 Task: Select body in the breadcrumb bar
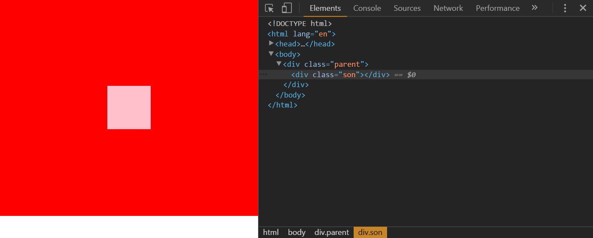[x=297, y=232]
